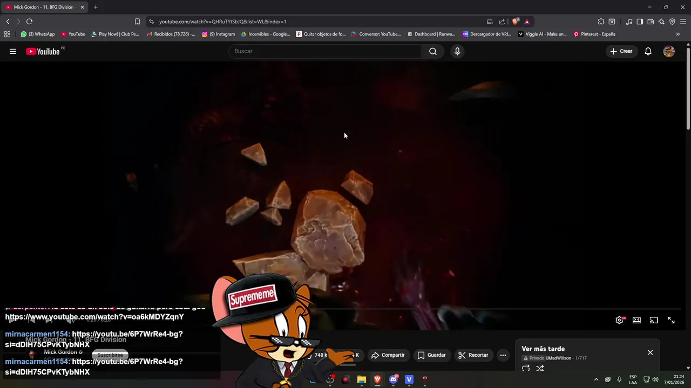Open UMadWillson playlist owner link
The height and width of the screenshot is (388, 691).
tap(558, 358)
